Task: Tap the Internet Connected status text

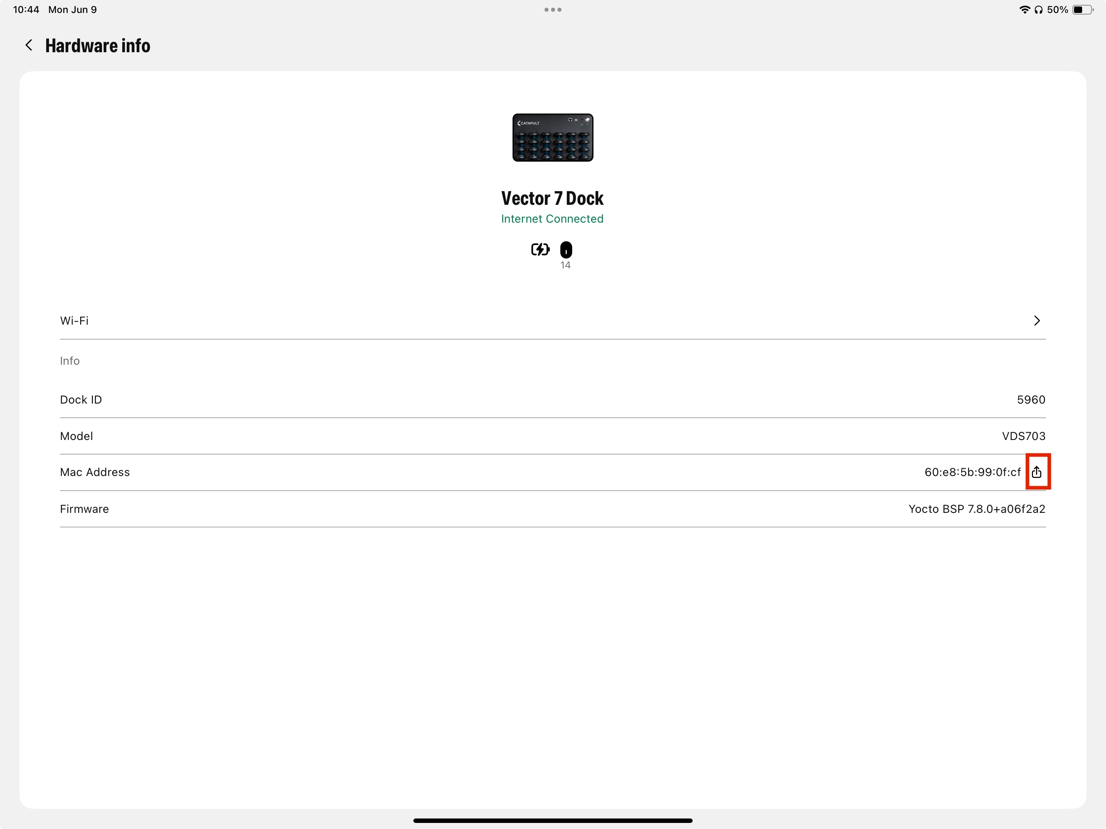Action: click(x=552, y=219)
